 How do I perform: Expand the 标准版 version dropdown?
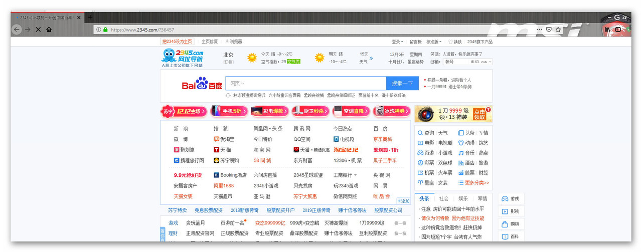tap(434, 42)
